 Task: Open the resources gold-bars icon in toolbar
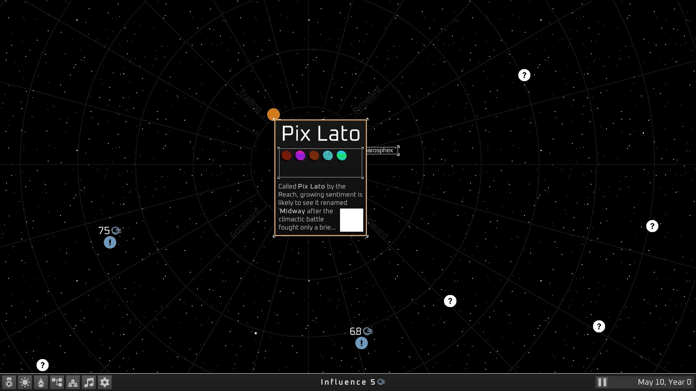72,382
